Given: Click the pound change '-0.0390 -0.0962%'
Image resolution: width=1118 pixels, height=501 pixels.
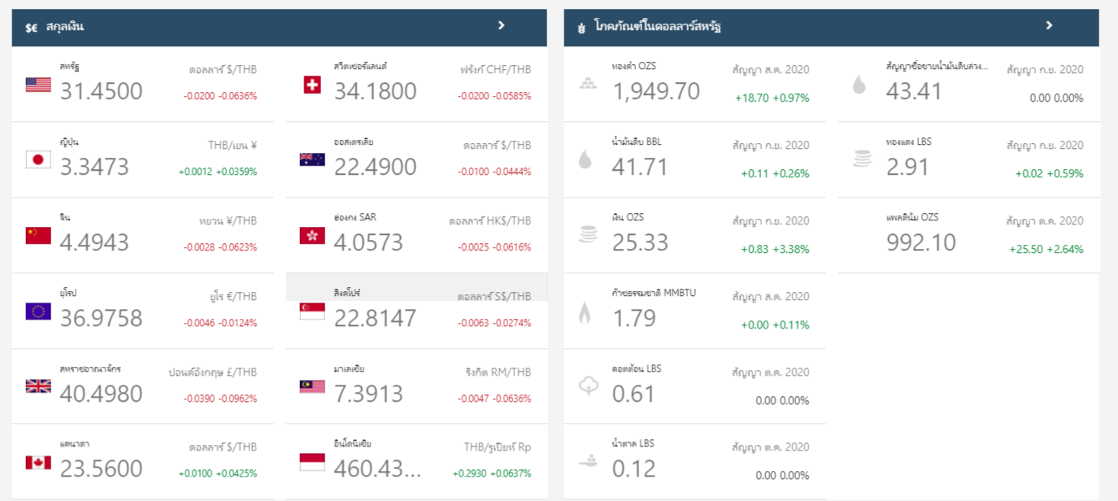Looking at the screenshot, I should tap(220, 399).
